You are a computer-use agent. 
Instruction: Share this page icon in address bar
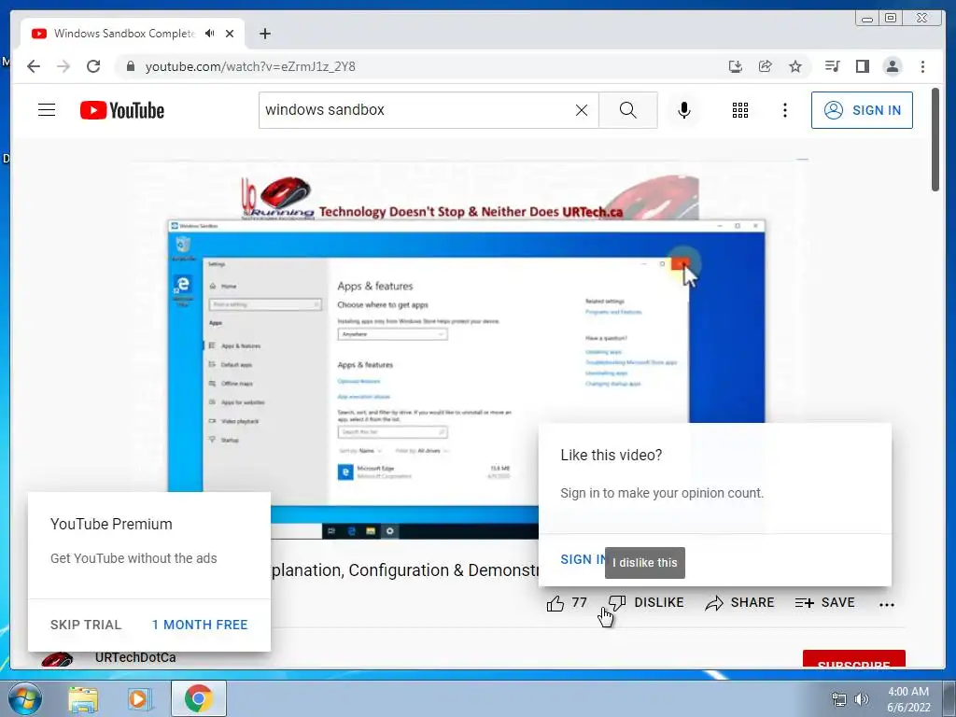[766, 66]
